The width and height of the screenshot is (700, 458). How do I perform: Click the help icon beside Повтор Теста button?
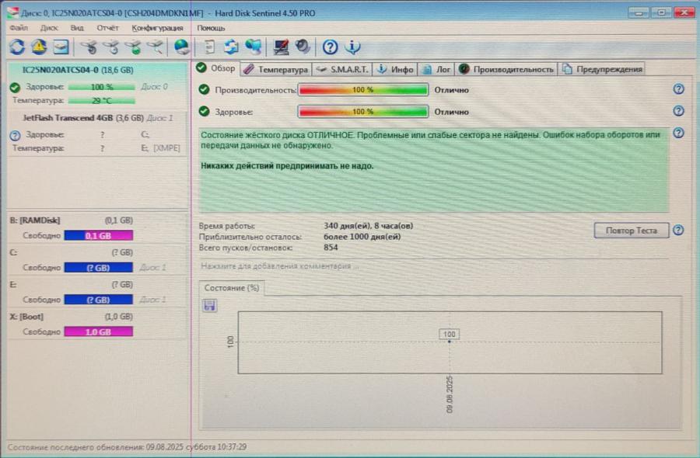click(x=678, y=230)
